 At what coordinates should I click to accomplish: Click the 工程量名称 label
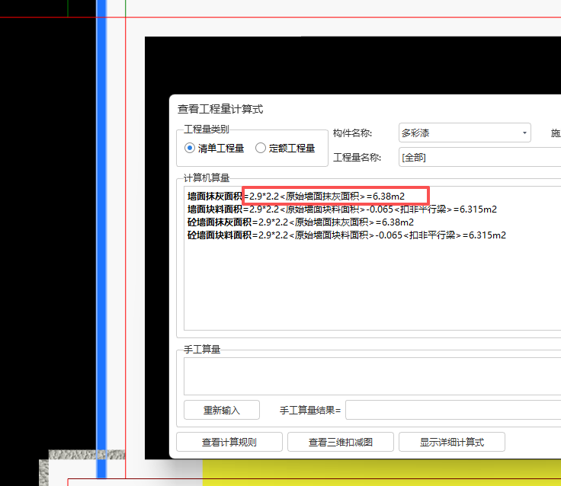click(x=357, y=158)
